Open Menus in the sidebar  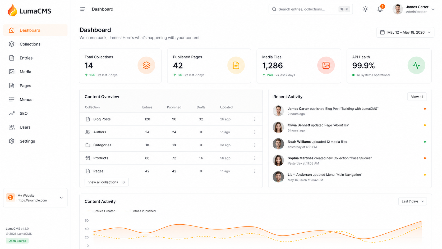[x=35, y=99]
